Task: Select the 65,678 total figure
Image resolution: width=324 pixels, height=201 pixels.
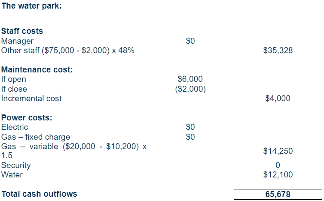Action: [278, 194]
